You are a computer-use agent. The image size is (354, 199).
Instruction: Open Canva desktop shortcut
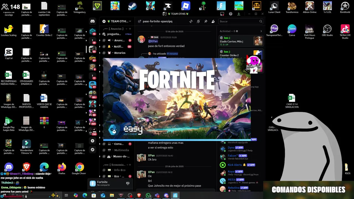pyautogui.click(x=292, y=30)
